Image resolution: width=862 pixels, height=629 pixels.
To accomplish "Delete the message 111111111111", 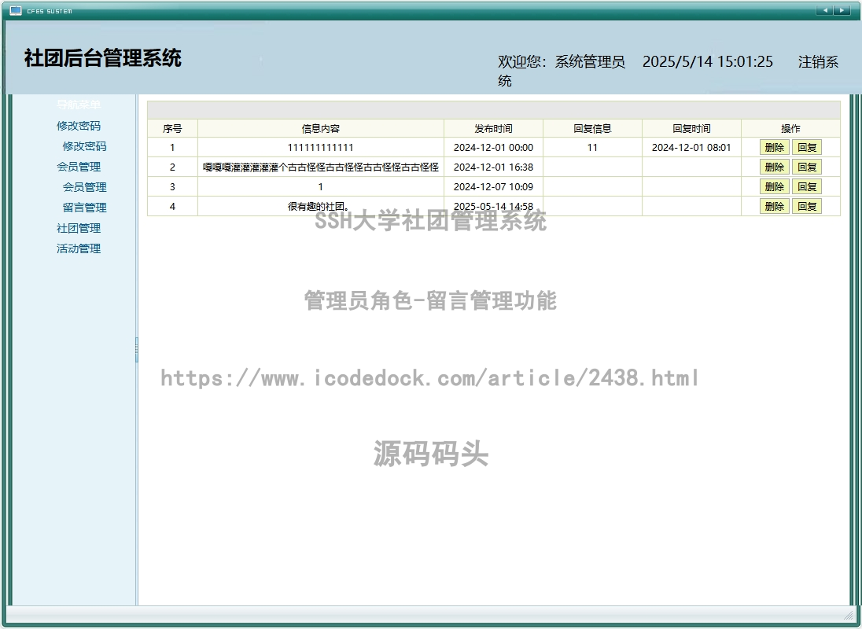I will [774, 147].
